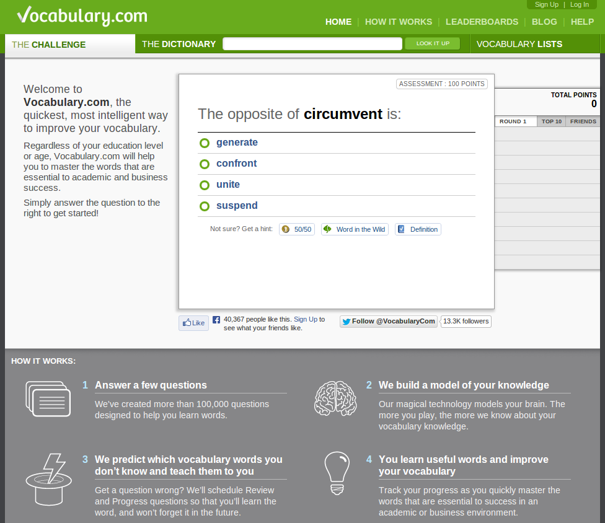This screenshot has height=523, width=605.
Task: Choose the answer word suspend
Action: (237, 206)
